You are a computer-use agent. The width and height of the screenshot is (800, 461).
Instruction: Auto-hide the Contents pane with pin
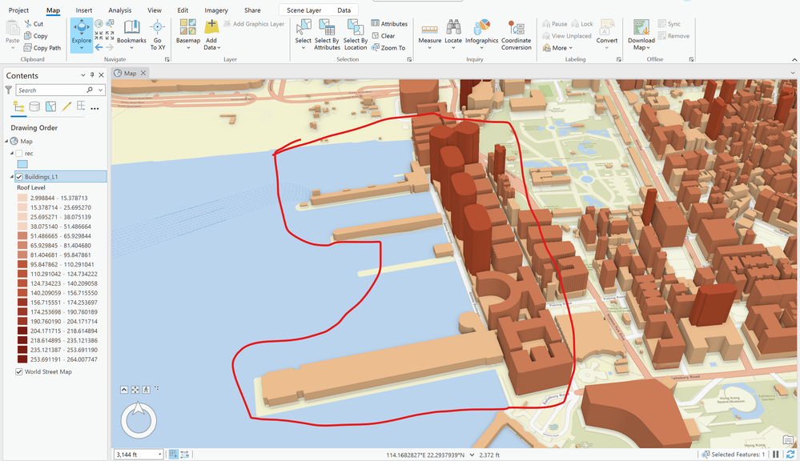[92, 75]
